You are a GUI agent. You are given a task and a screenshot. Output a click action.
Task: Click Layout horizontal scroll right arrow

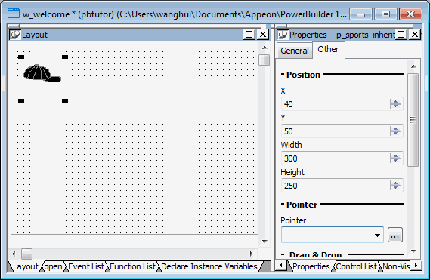[x=251, y=254]
